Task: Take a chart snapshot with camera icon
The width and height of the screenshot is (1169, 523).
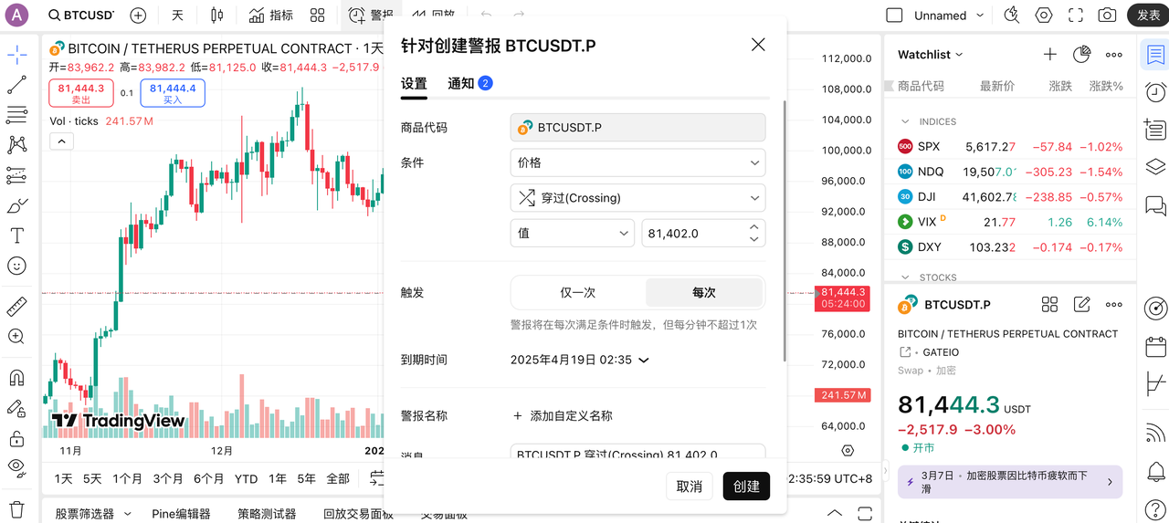Action: pyautogui.click(x=1107, y=16)
